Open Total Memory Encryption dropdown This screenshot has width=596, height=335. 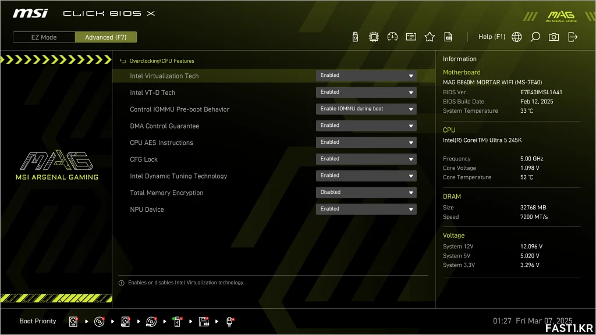(366, 193)
